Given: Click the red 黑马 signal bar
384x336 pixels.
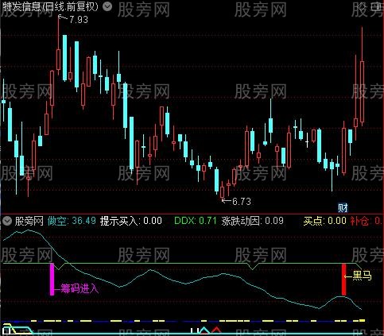Looking at the screenshot, I should point(343,280).
